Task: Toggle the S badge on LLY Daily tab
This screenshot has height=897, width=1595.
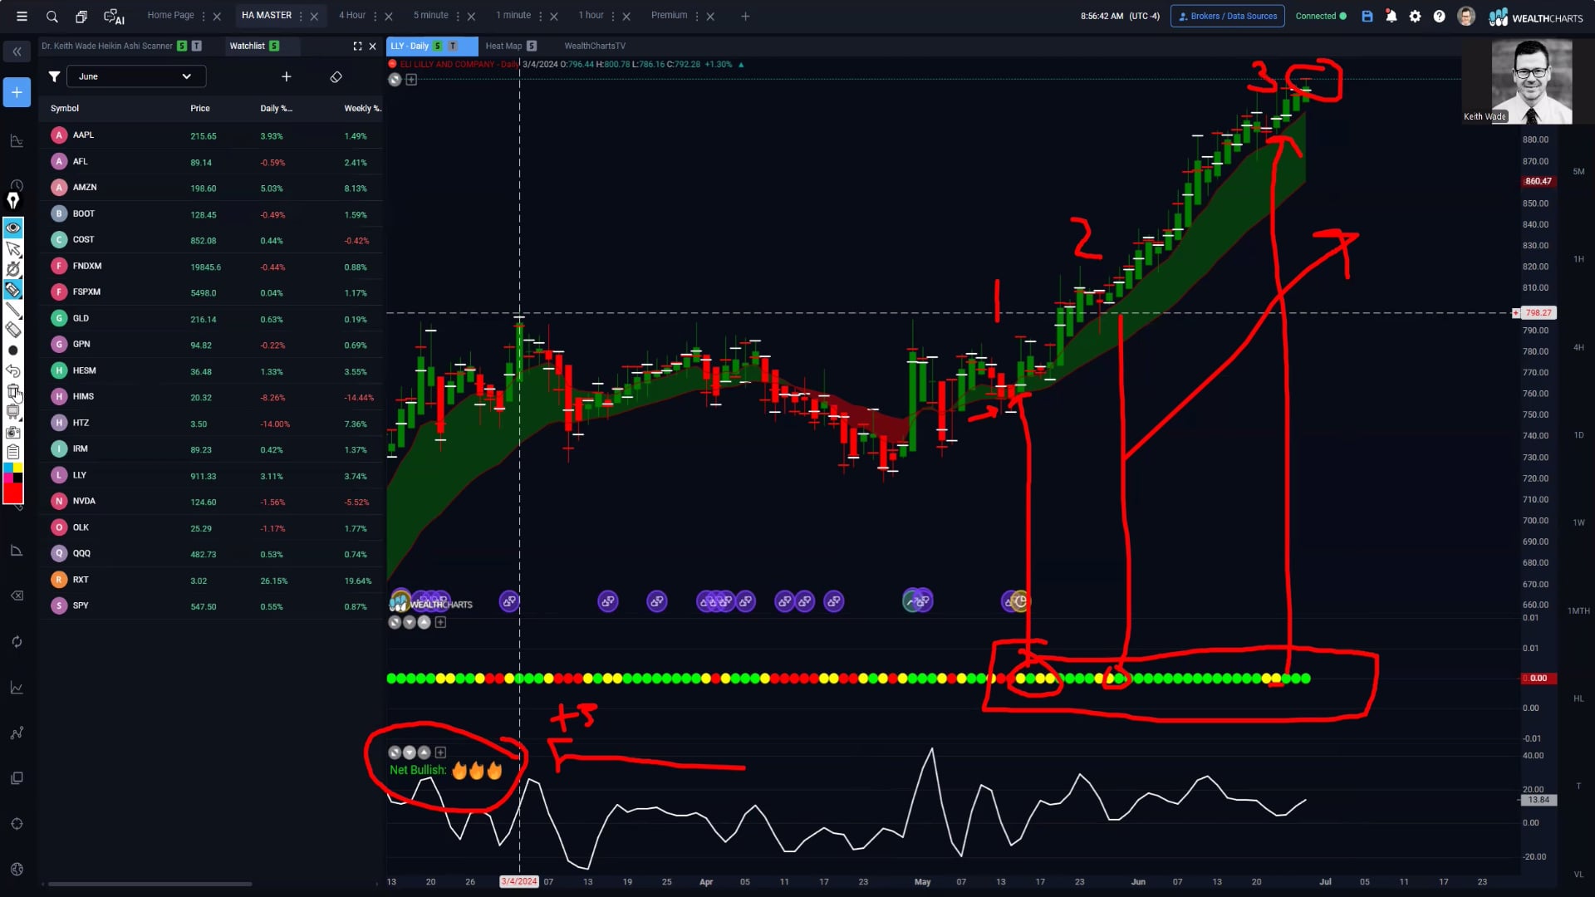Action: [438, 46]
